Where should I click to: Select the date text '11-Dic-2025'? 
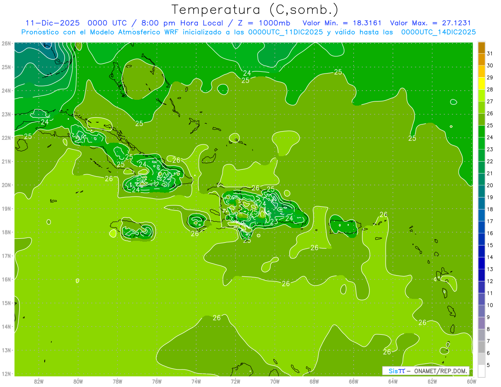pos(52,23)
